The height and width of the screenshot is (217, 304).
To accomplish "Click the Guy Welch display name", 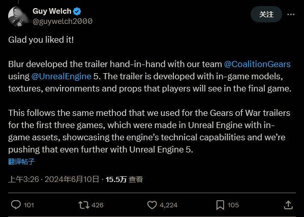I will (52, 11).
